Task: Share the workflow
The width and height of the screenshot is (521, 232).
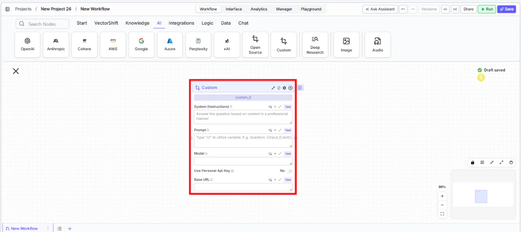Action: [x=468, y=9]
